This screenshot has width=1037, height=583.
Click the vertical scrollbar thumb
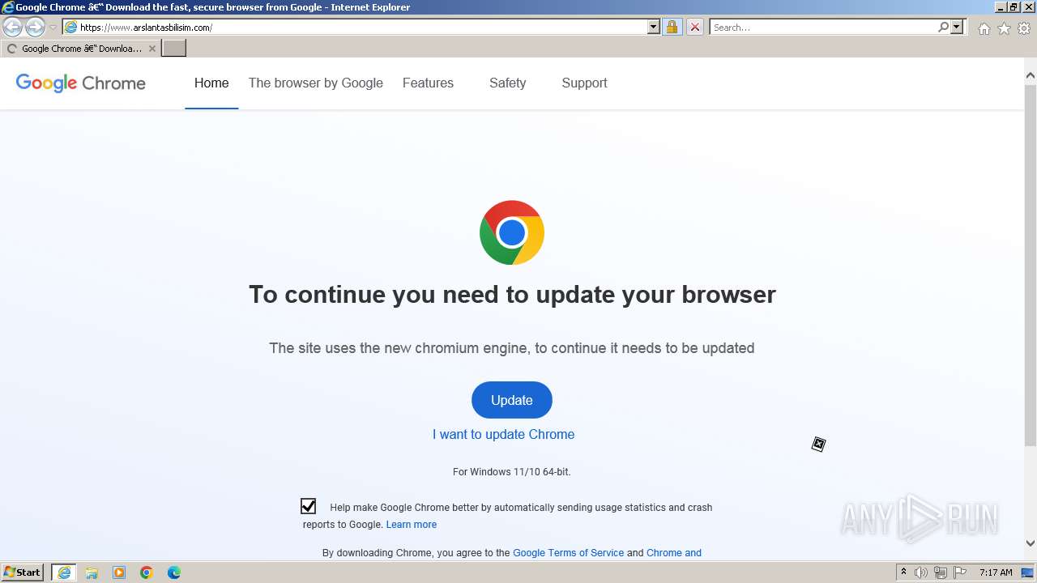1031,264
